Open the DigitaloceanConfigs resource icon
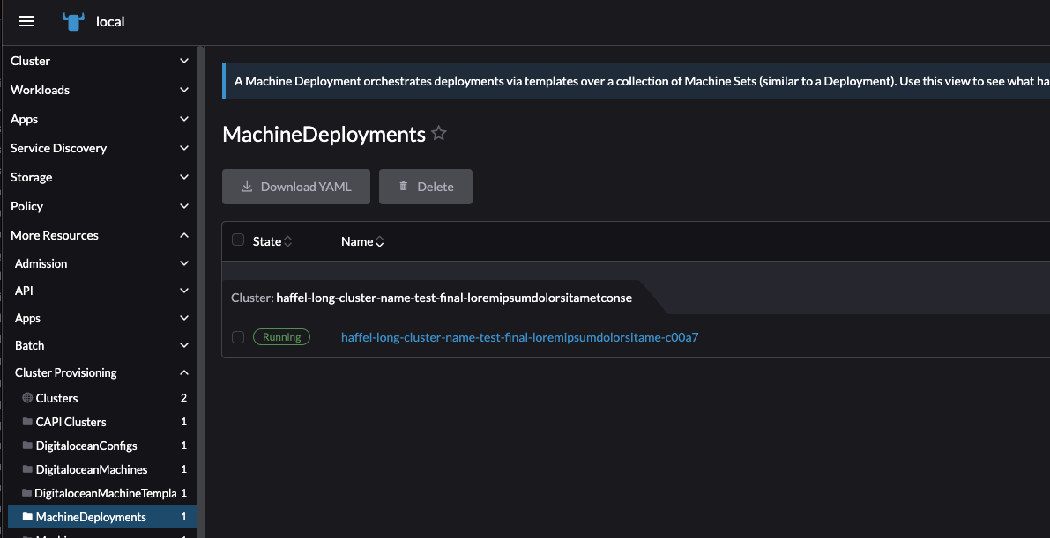This screenshot has width=1050, height=538. (x=26, y=445)
